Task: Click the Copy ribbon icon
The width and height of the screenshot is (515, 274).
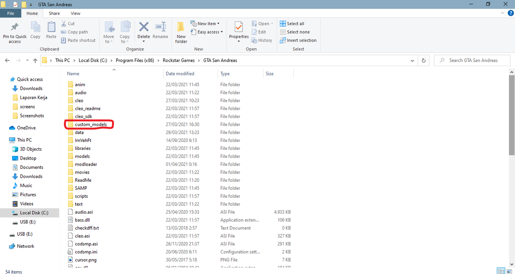Action: 35,27
